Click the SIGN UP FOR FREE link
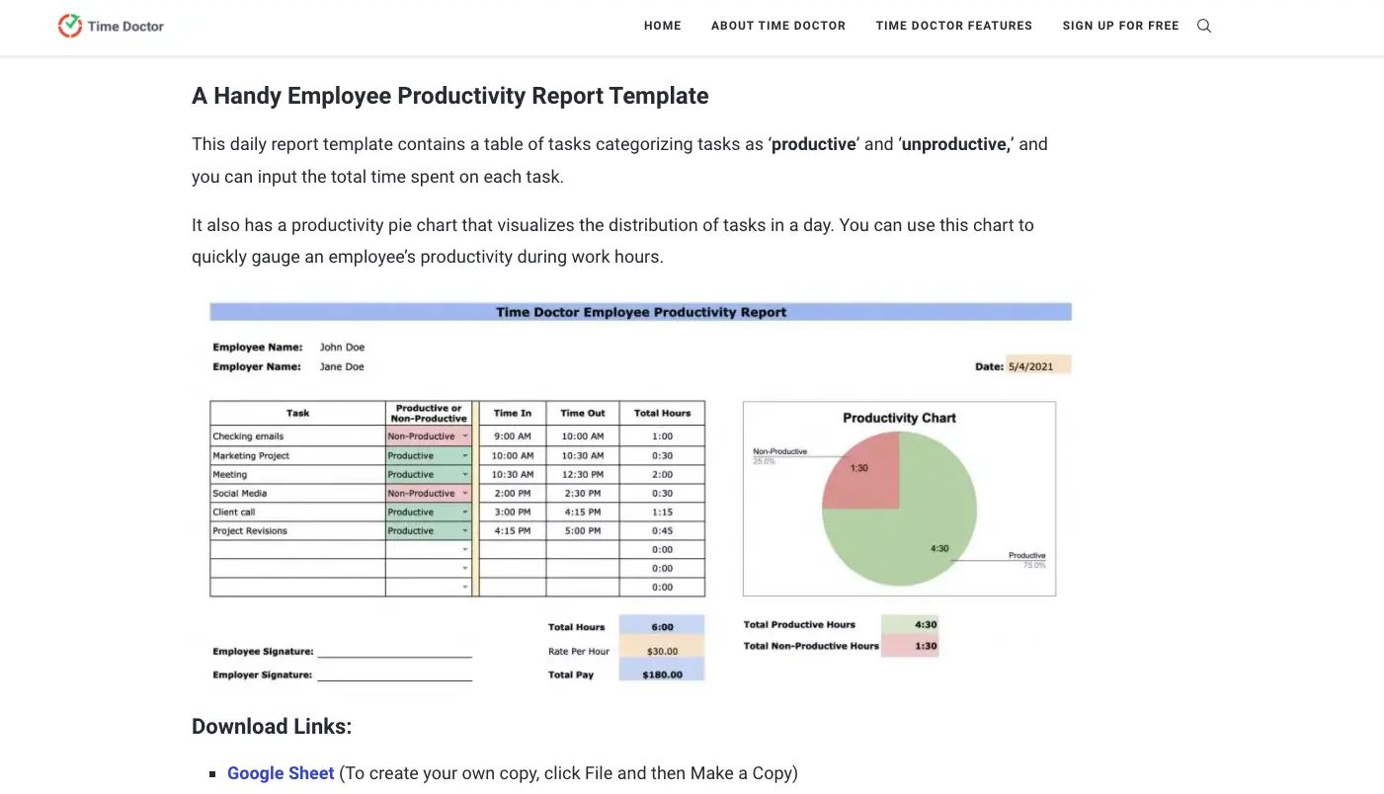The width and height of the screenshot is (1384, 794). pyautogui.click(x=1120, y=26)
